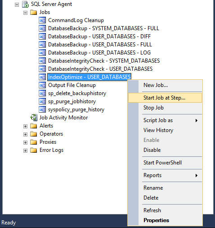Expand the Error Logs folder

click(26, 150)
